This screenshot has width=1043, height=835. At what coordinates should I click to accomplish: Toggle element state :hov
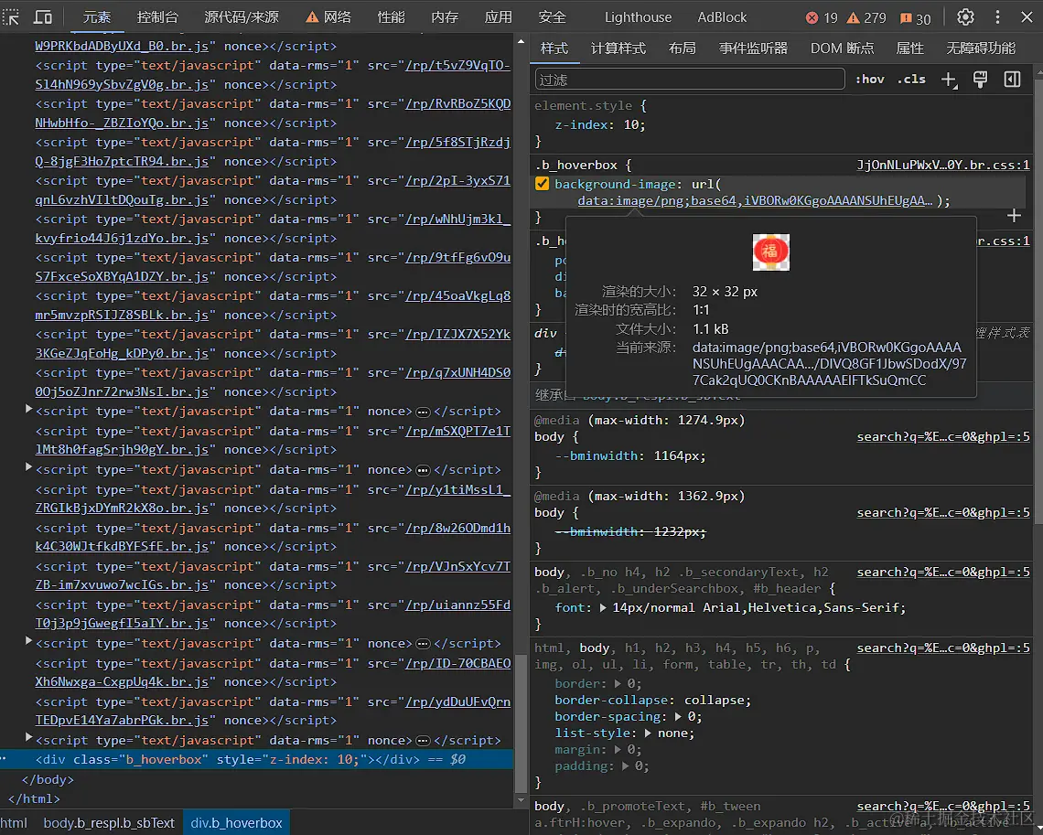click(869, 80)
